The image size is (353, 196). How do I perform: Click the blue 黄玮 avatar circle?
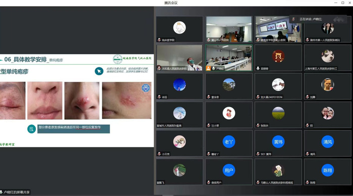coord(278,142)
